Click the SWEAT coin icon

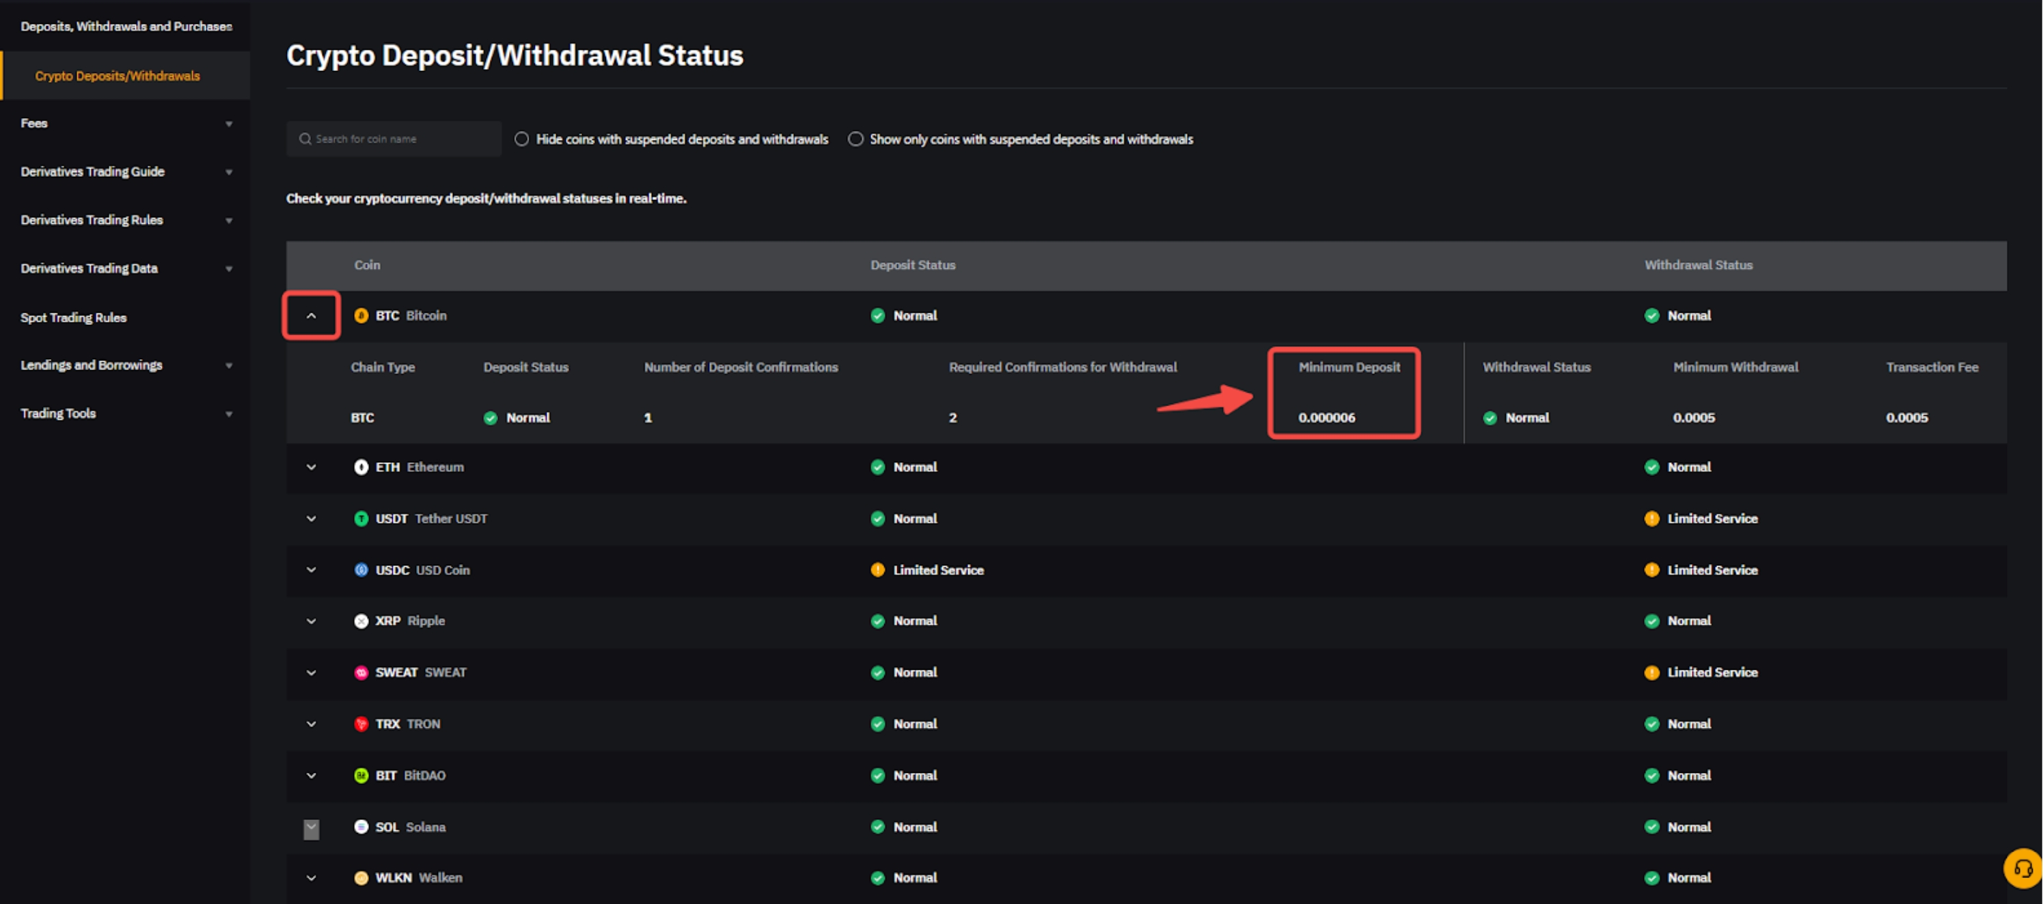tap(361, 672)
